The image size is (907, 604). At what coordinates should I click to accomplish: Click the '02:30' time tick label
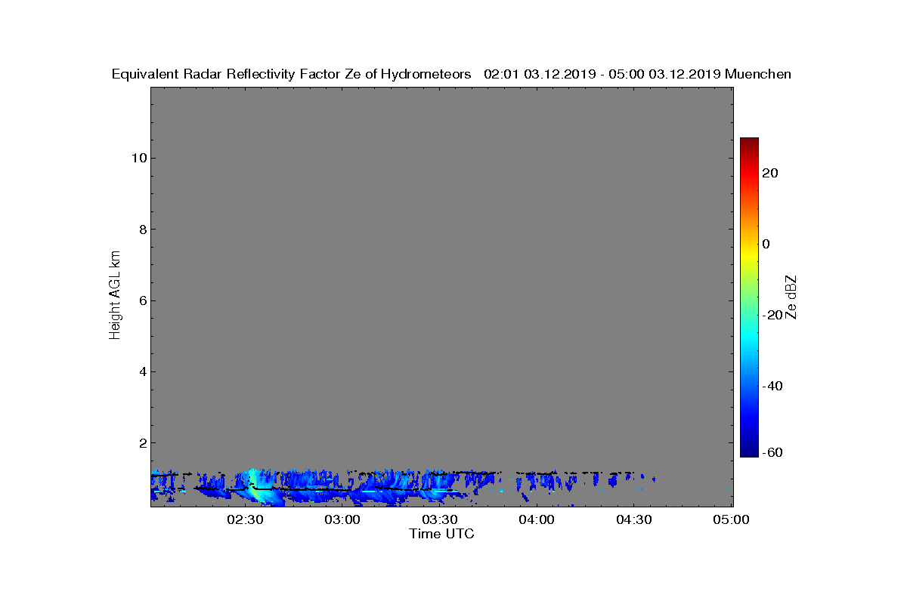(x=245, y=519)
